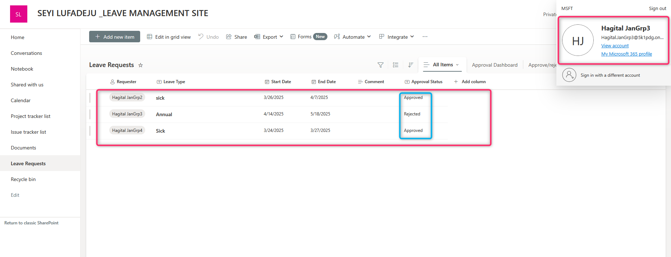Viewport: 671px width, 257px height.
Task: Click the Rejected status cell
Action: point(412,114)
